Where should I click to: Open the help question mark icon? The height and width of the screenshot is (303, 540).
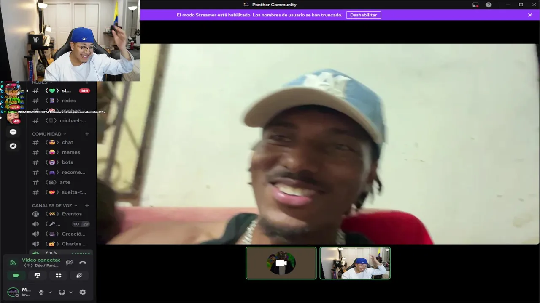(x=489, y=5)
